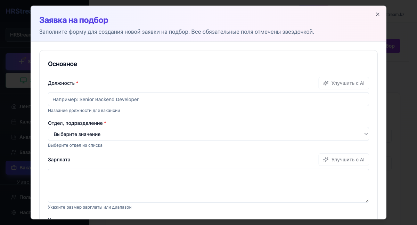This screenshot has height=225, width=417.
Task: Click the home icon in the sidebar
Action: click(14, 106)
